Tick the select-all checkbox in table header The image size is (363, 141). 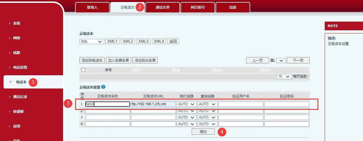coord(83,70)
